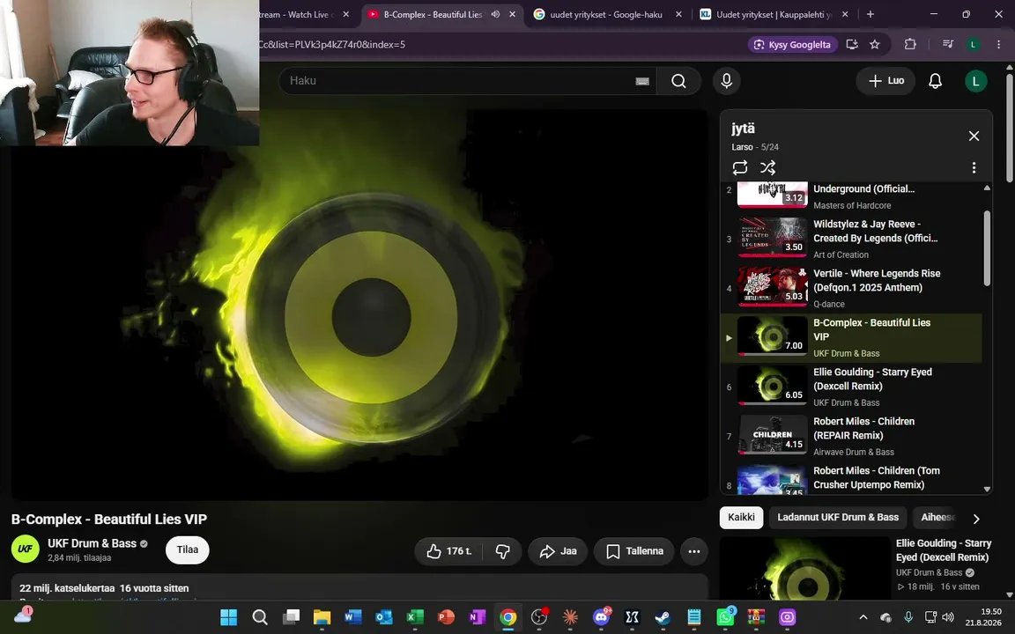The image size is (1015, 634).
Task: Open recommended Ellie Goulding Starry Eyed video title
Action: (943, 549)
